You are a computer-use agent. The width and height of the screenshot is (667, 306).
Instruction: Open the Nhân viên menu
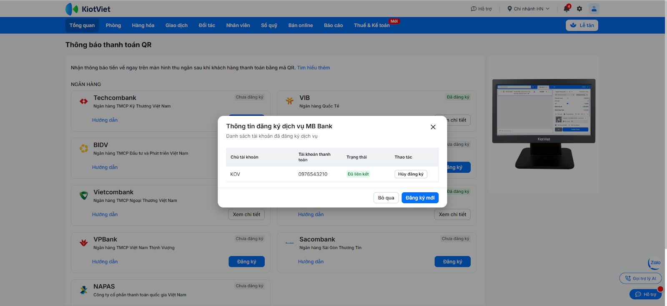coord(238,25)
